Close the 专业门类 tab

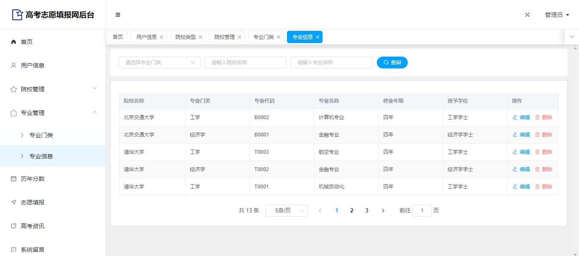278,37
